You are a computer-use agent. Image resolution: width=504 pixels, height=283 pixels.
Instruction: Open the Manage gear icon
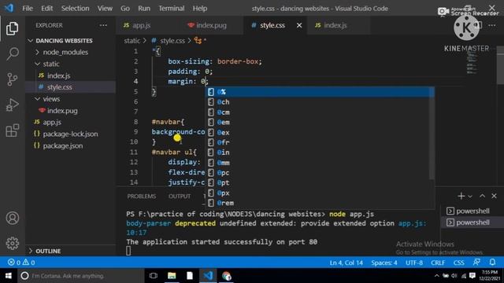click(13, 243)
